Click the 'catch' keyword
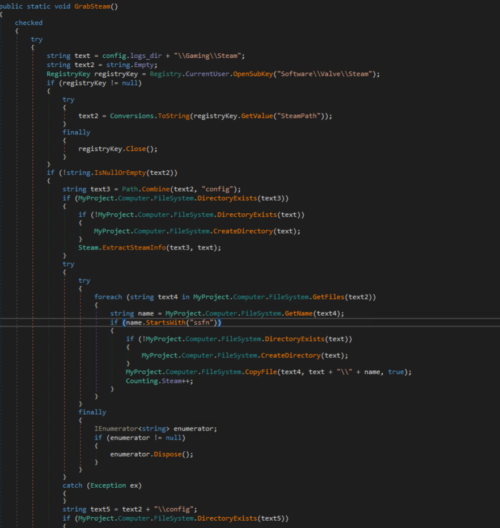Screen dimensions: 500x528 point(72,485)
